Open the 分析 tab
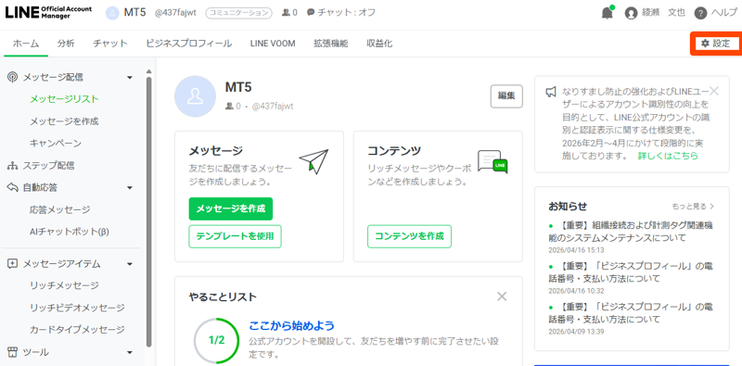742x366 pixels. 66,44
